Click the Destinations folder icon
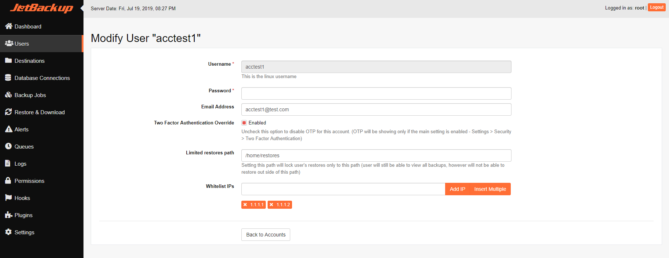This screenshot has width=669, height=258. tap(8, 61)
